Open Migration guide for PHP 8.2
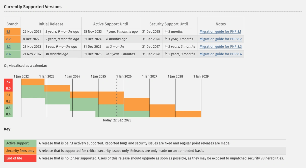The image size is (306, 168). pos(220,39)
